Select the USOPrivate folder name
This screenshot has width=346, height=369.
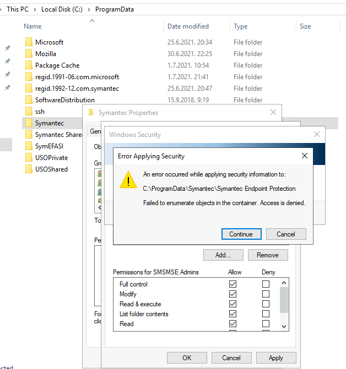(x=51, y=158)
